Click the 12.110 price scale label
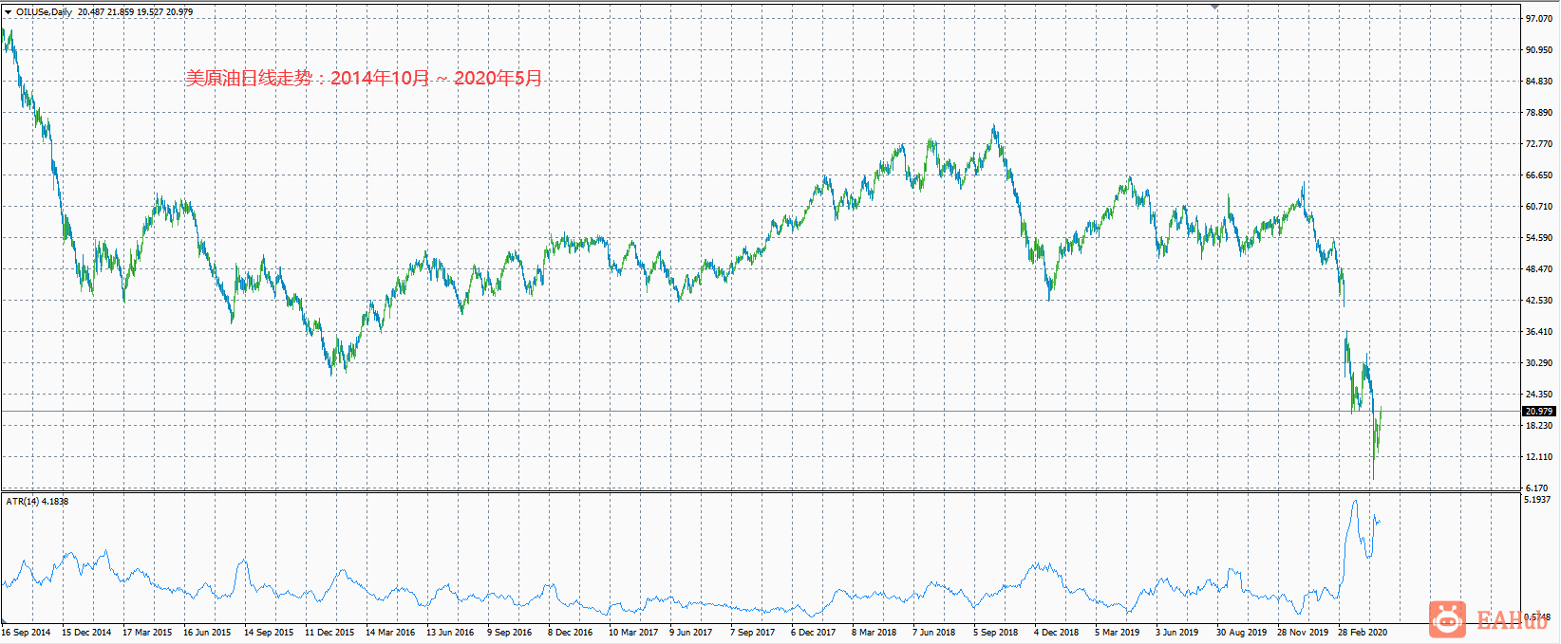The image size is (1561, 644). pos(1538,457)
